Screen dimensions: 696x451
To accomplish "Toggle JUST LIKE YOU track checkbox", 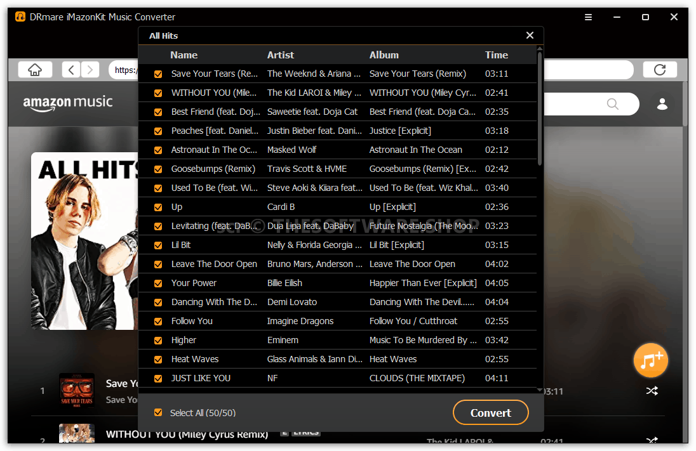I will point(158,379).
